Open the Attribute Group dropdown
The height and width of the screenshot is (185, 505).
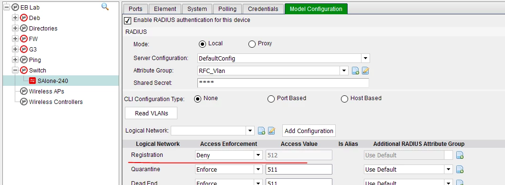click(x=344, y=71)
